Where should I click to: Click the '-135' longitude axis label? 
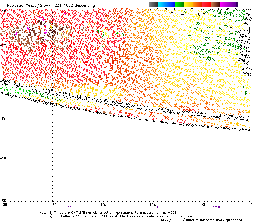(x=3, y=205)
